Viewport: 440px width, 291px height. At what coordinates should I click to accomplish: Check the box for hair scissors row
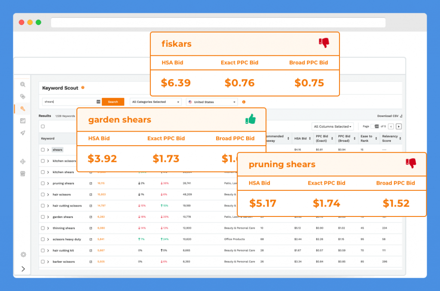click(43, 195)
